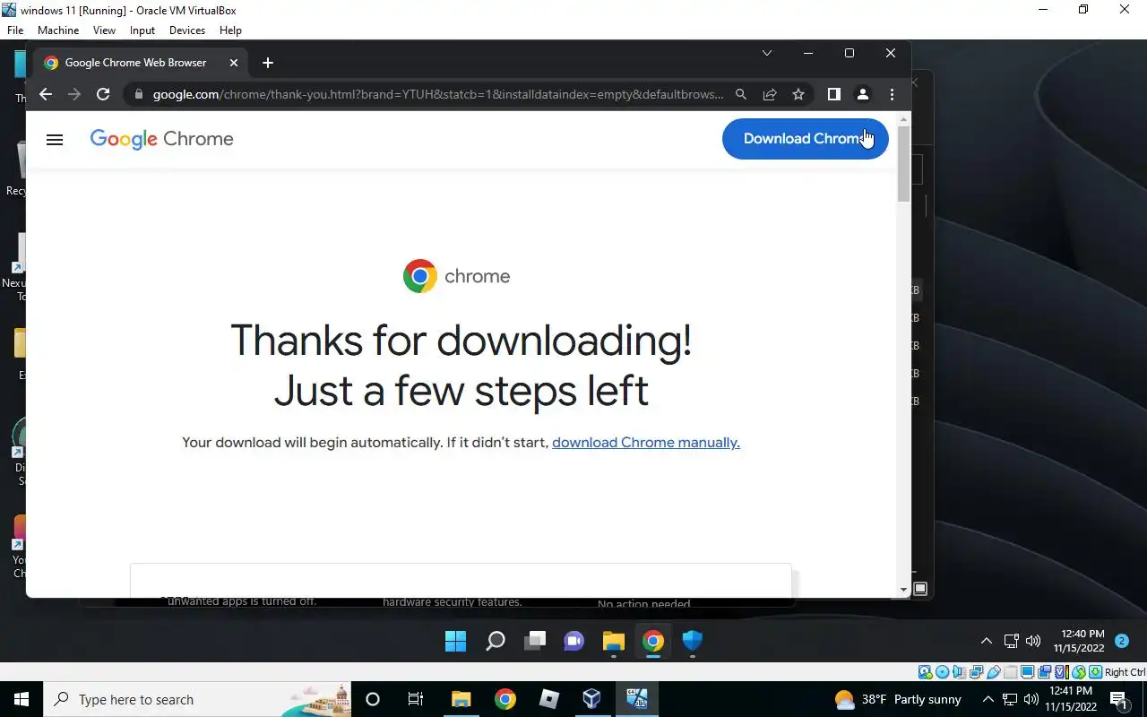
Task: Bookmark this page with the star icon
Action: click(798, 94)
